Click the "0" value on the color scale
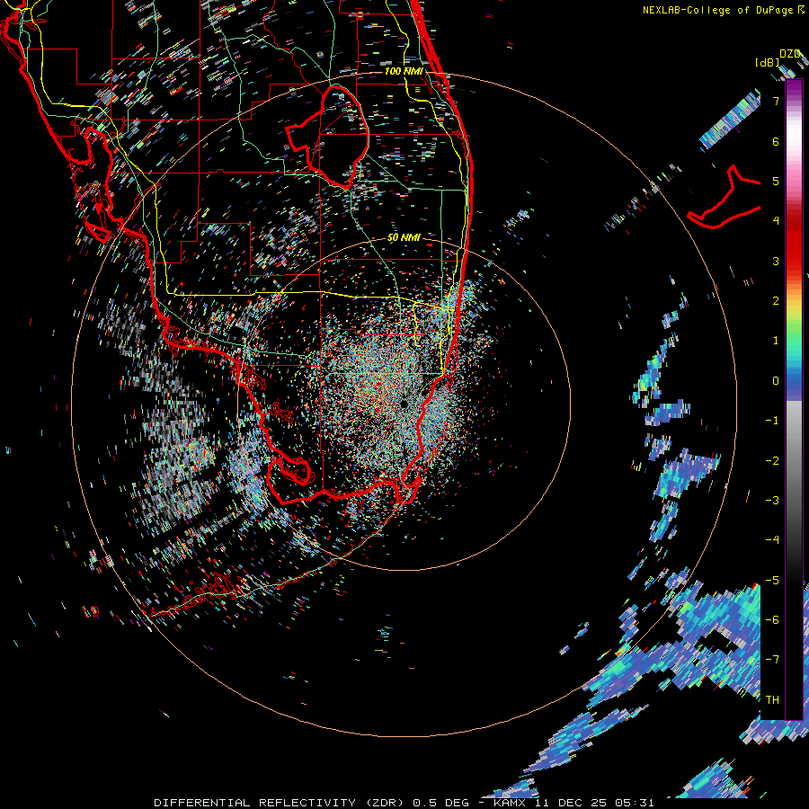Image resolution: width=809 pixels, height=809 pixels. (776, 381)
